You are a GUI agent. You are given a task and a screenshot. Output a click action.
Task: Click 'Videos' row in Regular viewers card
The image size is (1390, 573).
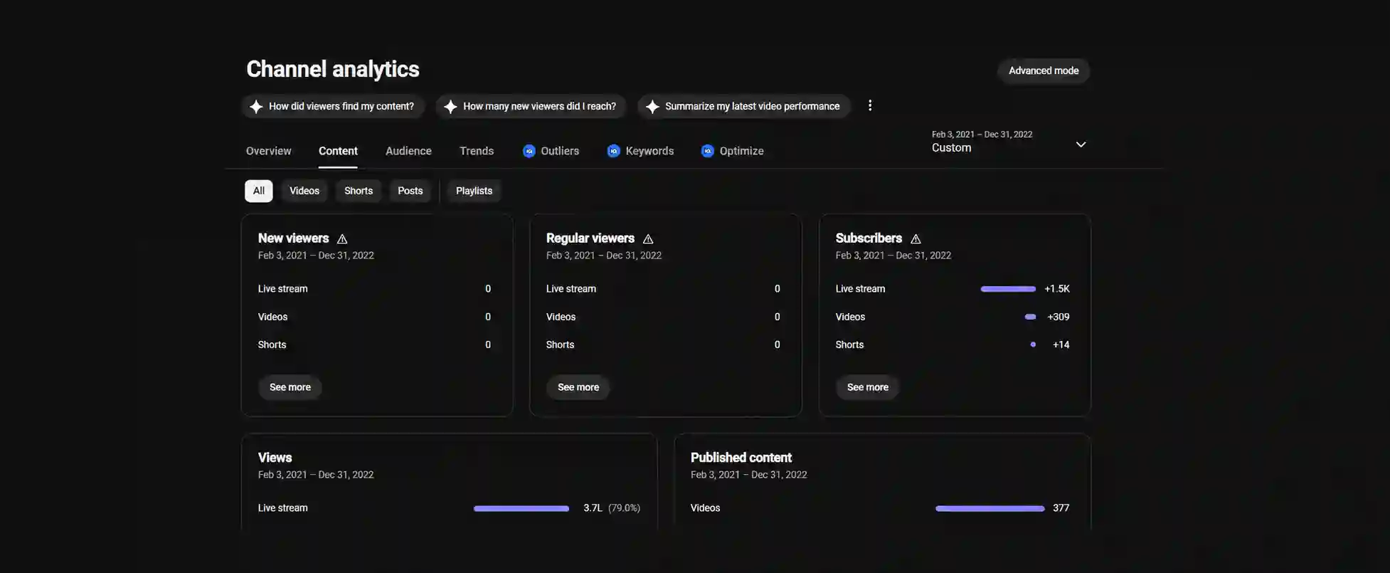pos(663,317)
